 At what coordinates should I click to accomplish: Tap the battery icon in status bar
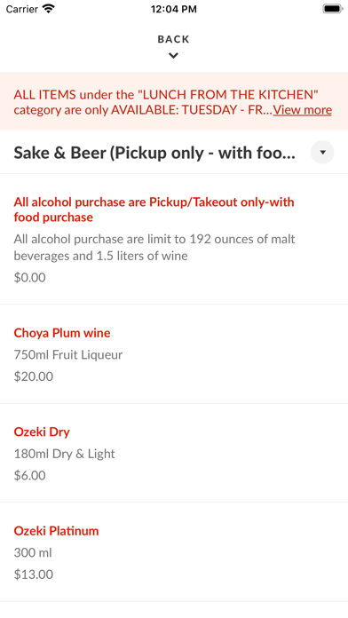[332, 9]
